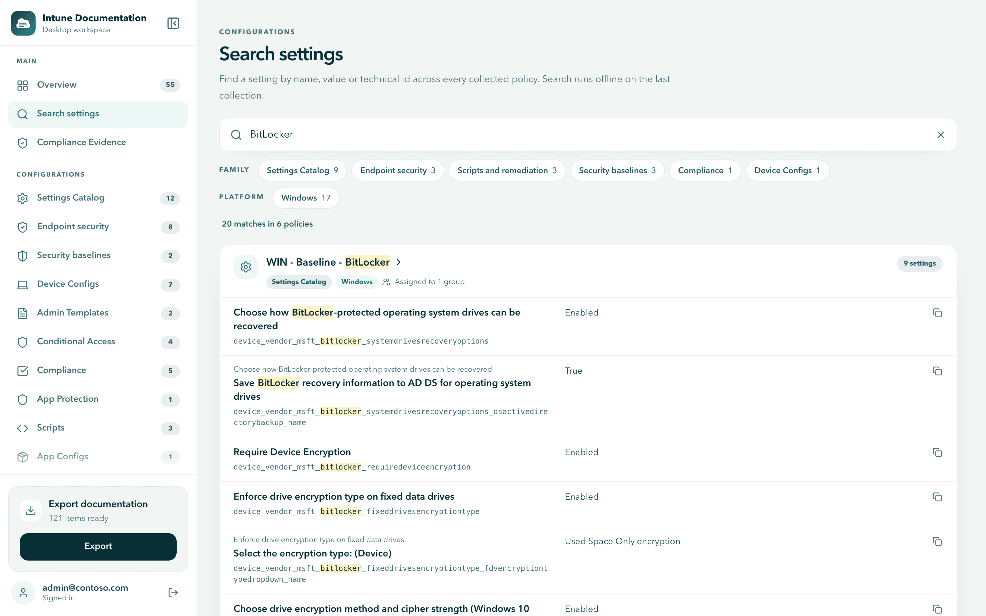The height and width of the screenshot is (616, 986).
Task: Toggle the Windows platform filter chip
Action: pyautogui.click(x=306, y=197)
